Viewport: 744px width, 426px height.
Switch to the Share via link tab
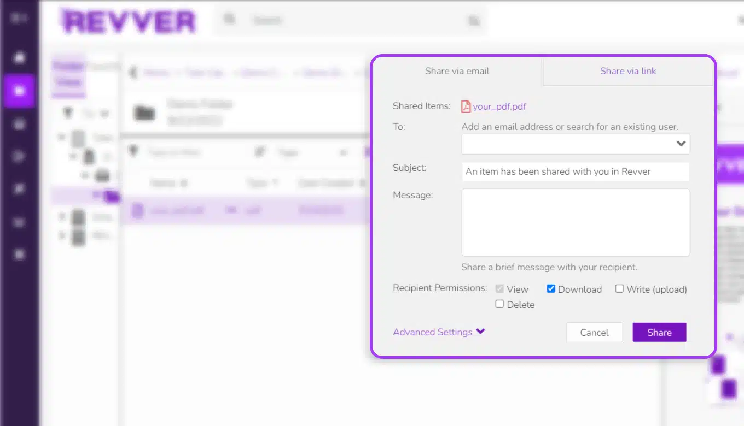(628, 71)
